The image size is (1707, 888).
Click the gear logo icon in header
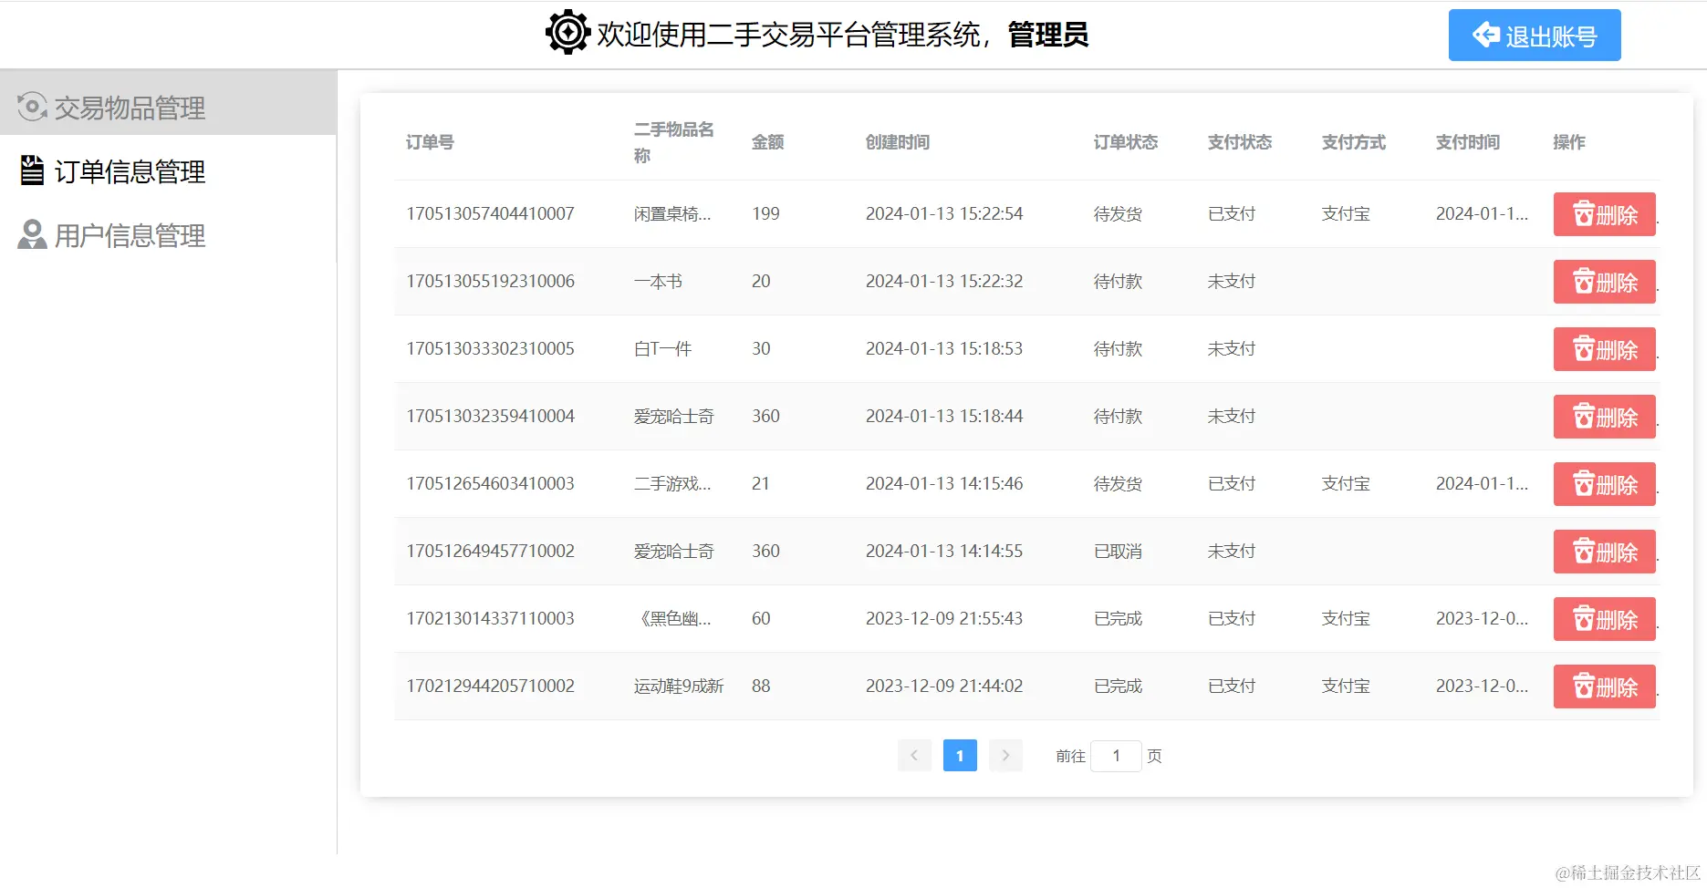click(567, 33)
